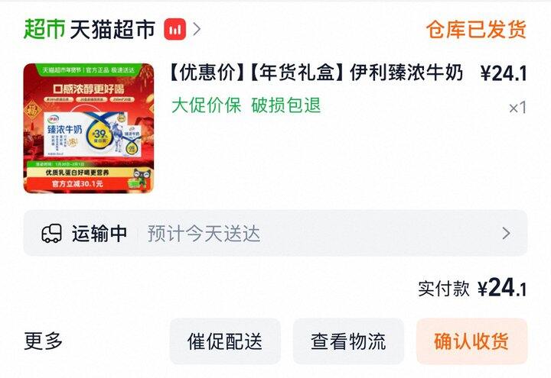Open store via chevron next to 天猫超市
Image resolution: width=551 pixels, height=378 pixels.
[197, 29]
